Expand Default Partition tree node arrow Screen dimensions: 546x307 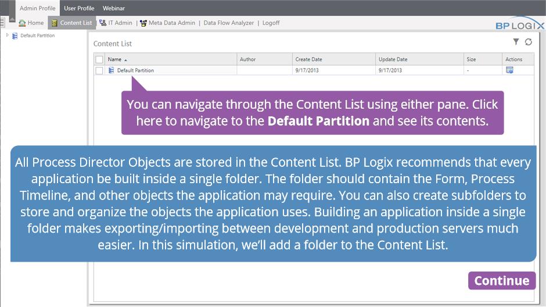(8, 35)
